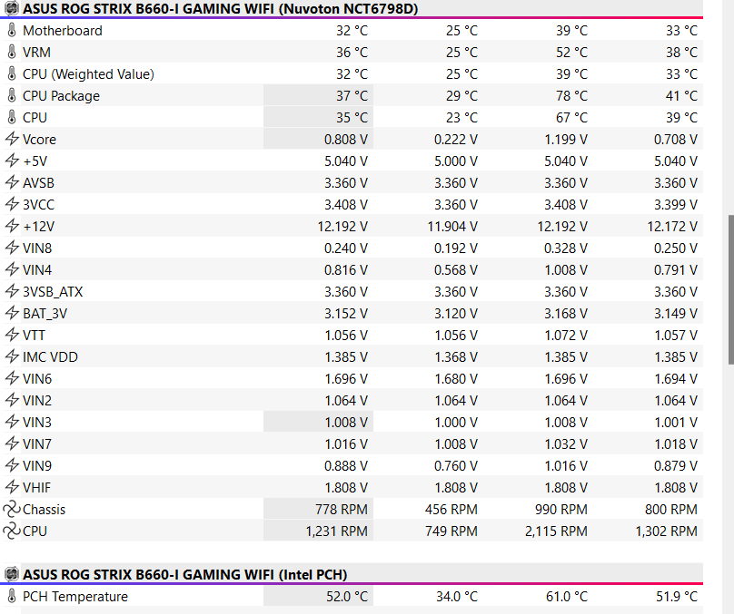The width and height of the screenshot is (734, 614).
Task: Click the voltage bolt icon beside +5V
Action: click(x=12, y=161)
